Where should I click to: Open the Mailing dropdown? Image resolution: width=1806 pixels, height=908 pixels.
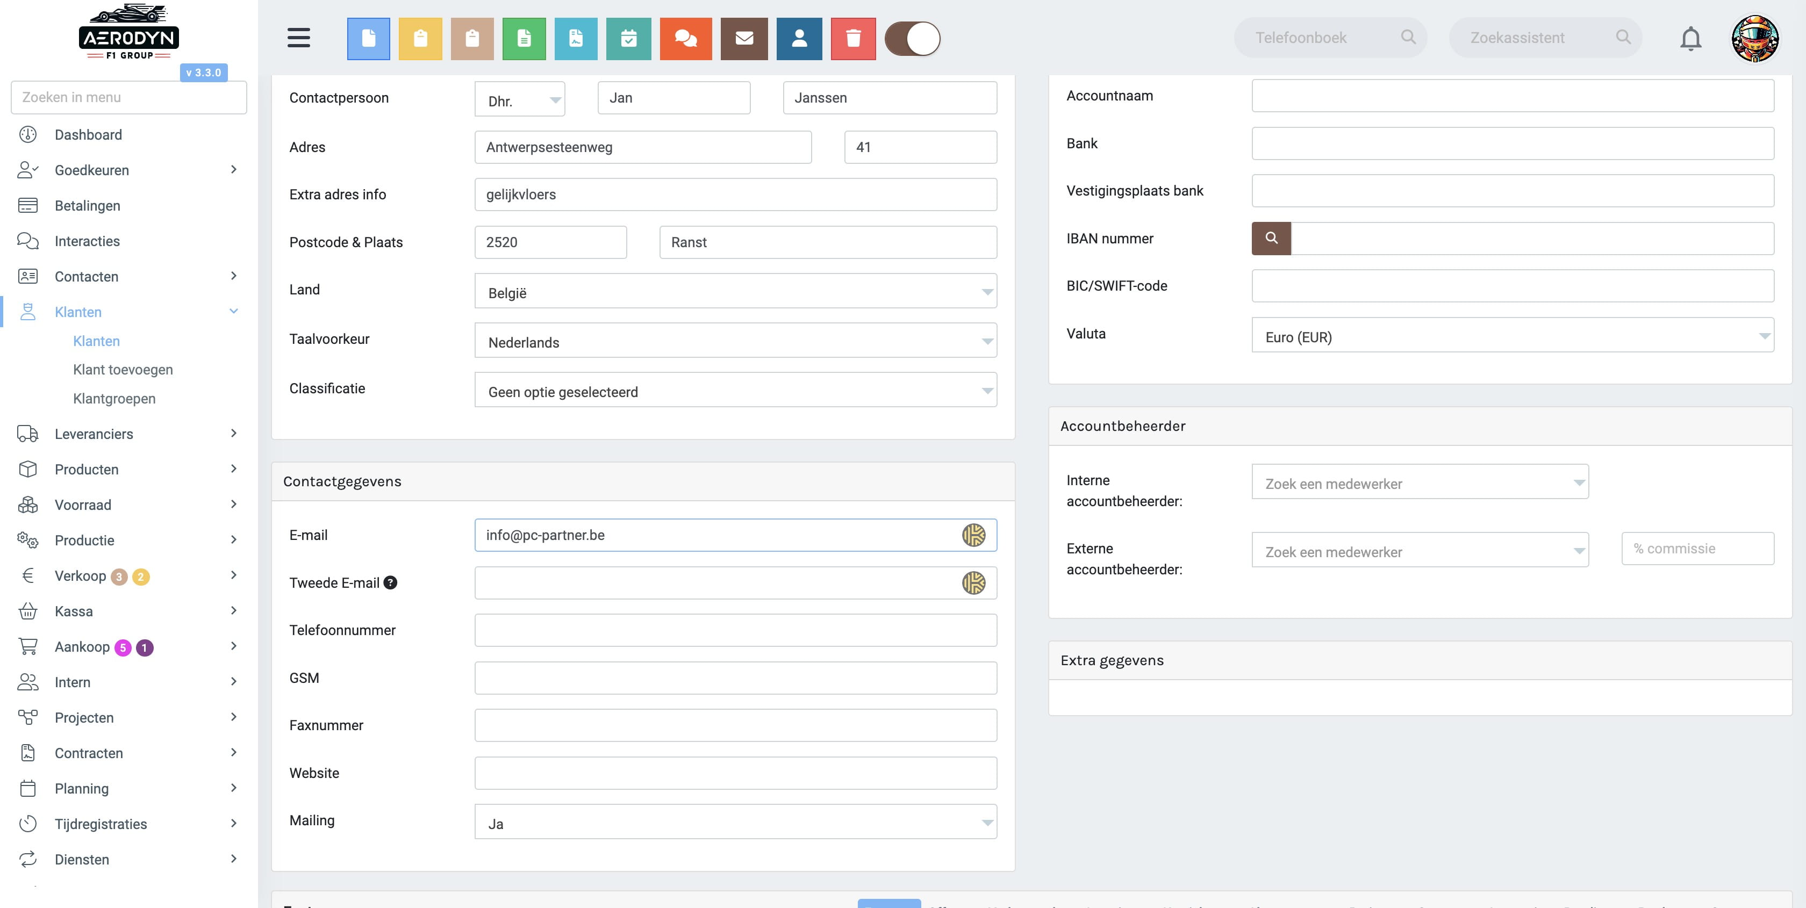coord(736,822)
